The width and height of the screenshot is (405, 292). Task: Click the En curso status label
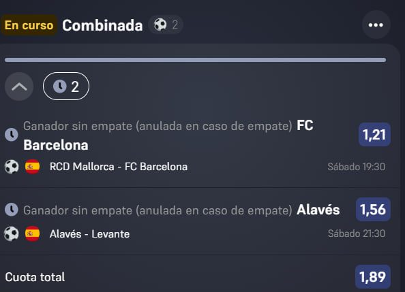coord(29,25)
